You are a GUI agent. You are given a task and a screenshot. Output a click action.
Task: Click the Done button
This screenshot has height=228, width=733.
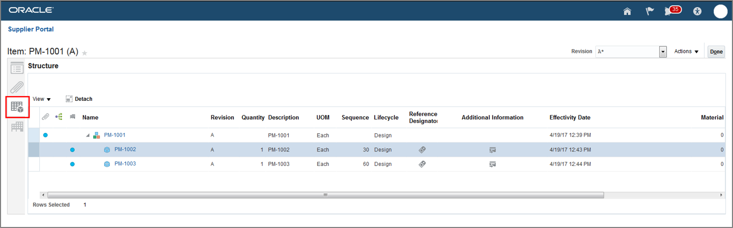(716, 52)
